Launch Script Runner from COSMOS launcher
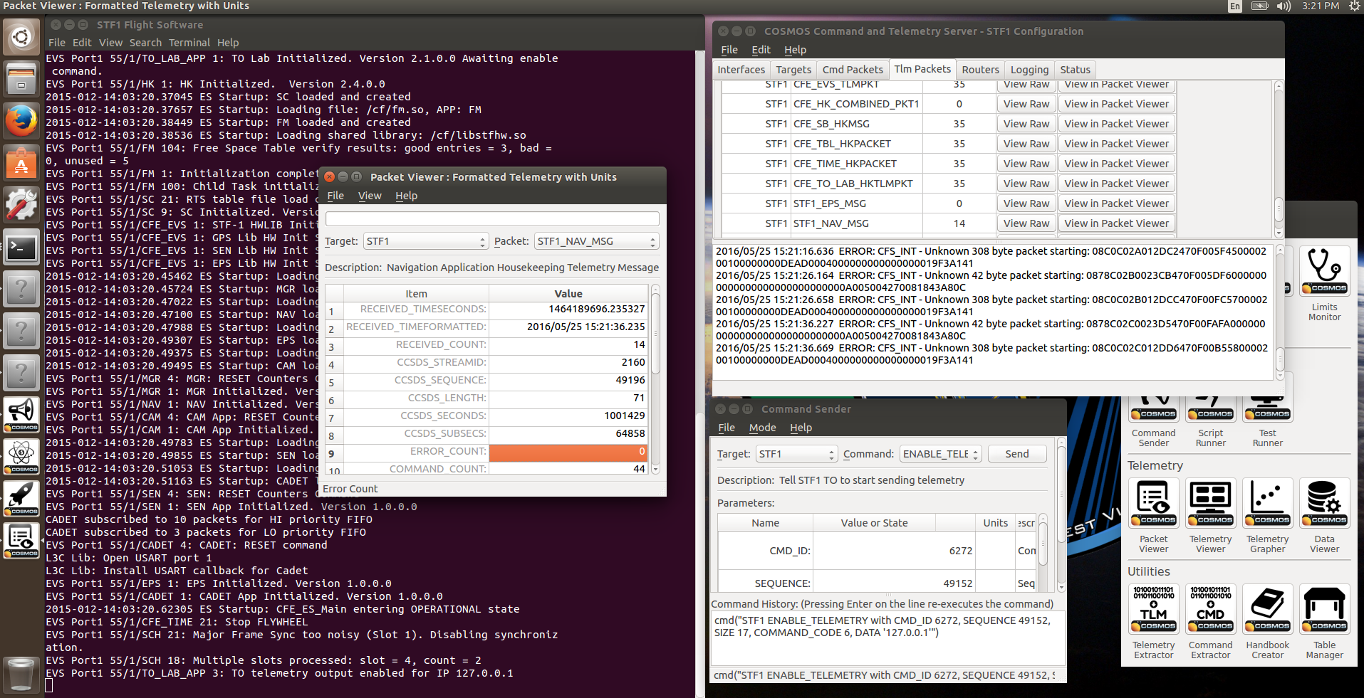 coord(1210,409)
